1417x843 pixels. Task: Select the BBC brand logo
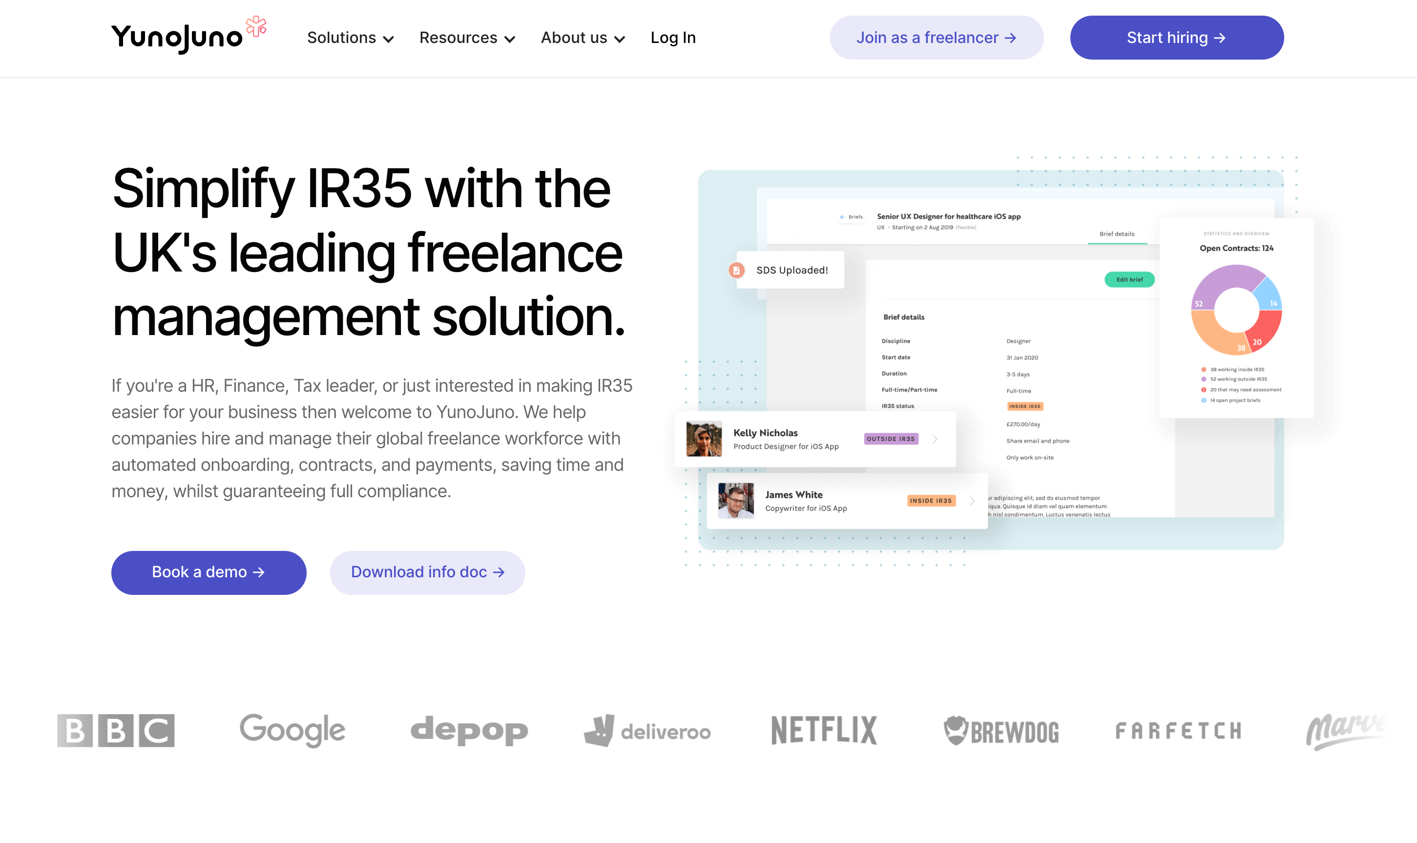(x=115, y=731)
